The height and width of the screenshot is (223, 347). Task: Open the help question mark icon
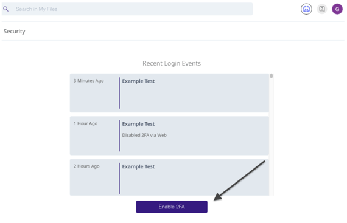click(322, 9)
